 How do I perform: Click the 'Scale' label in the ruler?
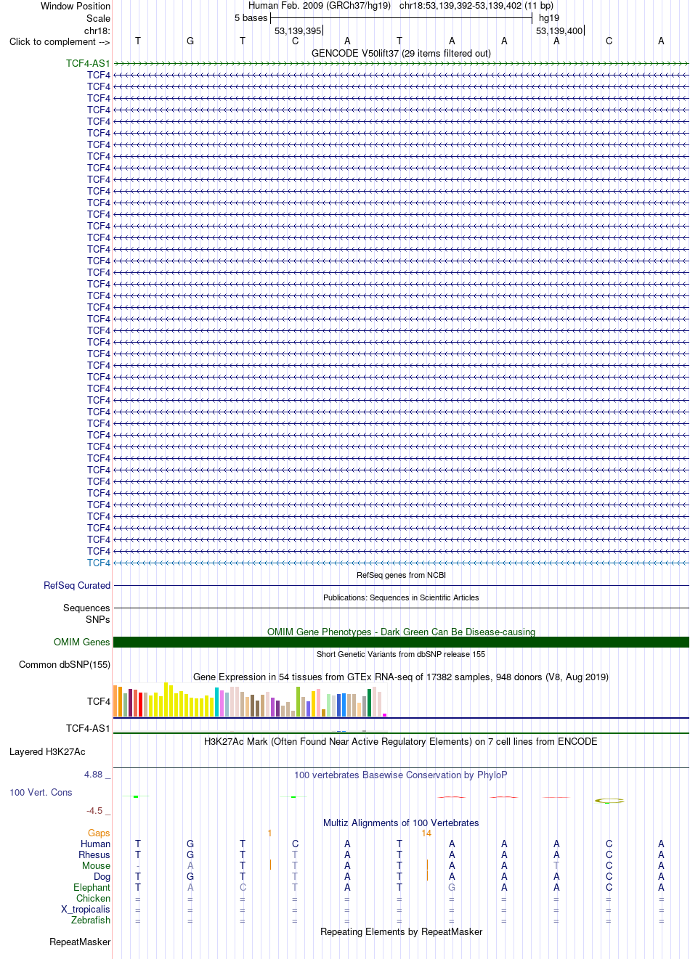tap(98, 18)
